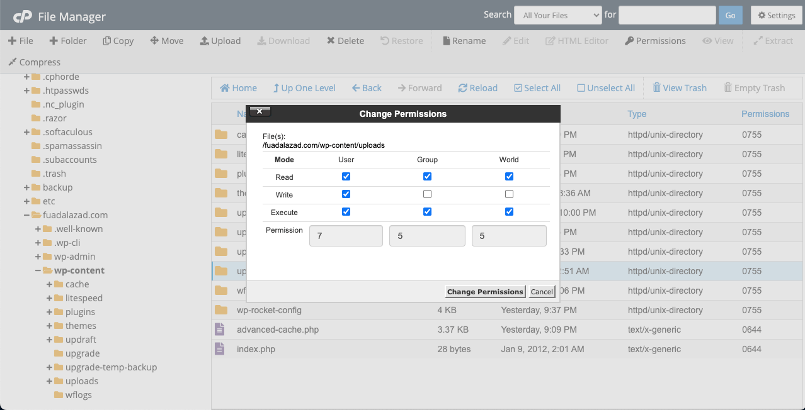Click the index.php file icon
The height and width of the screenshot is (410, 805).
(x=220, y=348)
